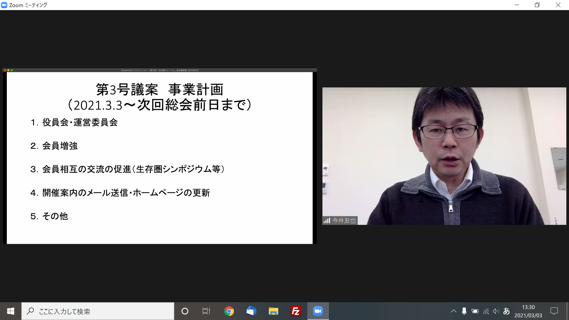Click the green zoom dot of shared PowerPoint

point(12,70)
